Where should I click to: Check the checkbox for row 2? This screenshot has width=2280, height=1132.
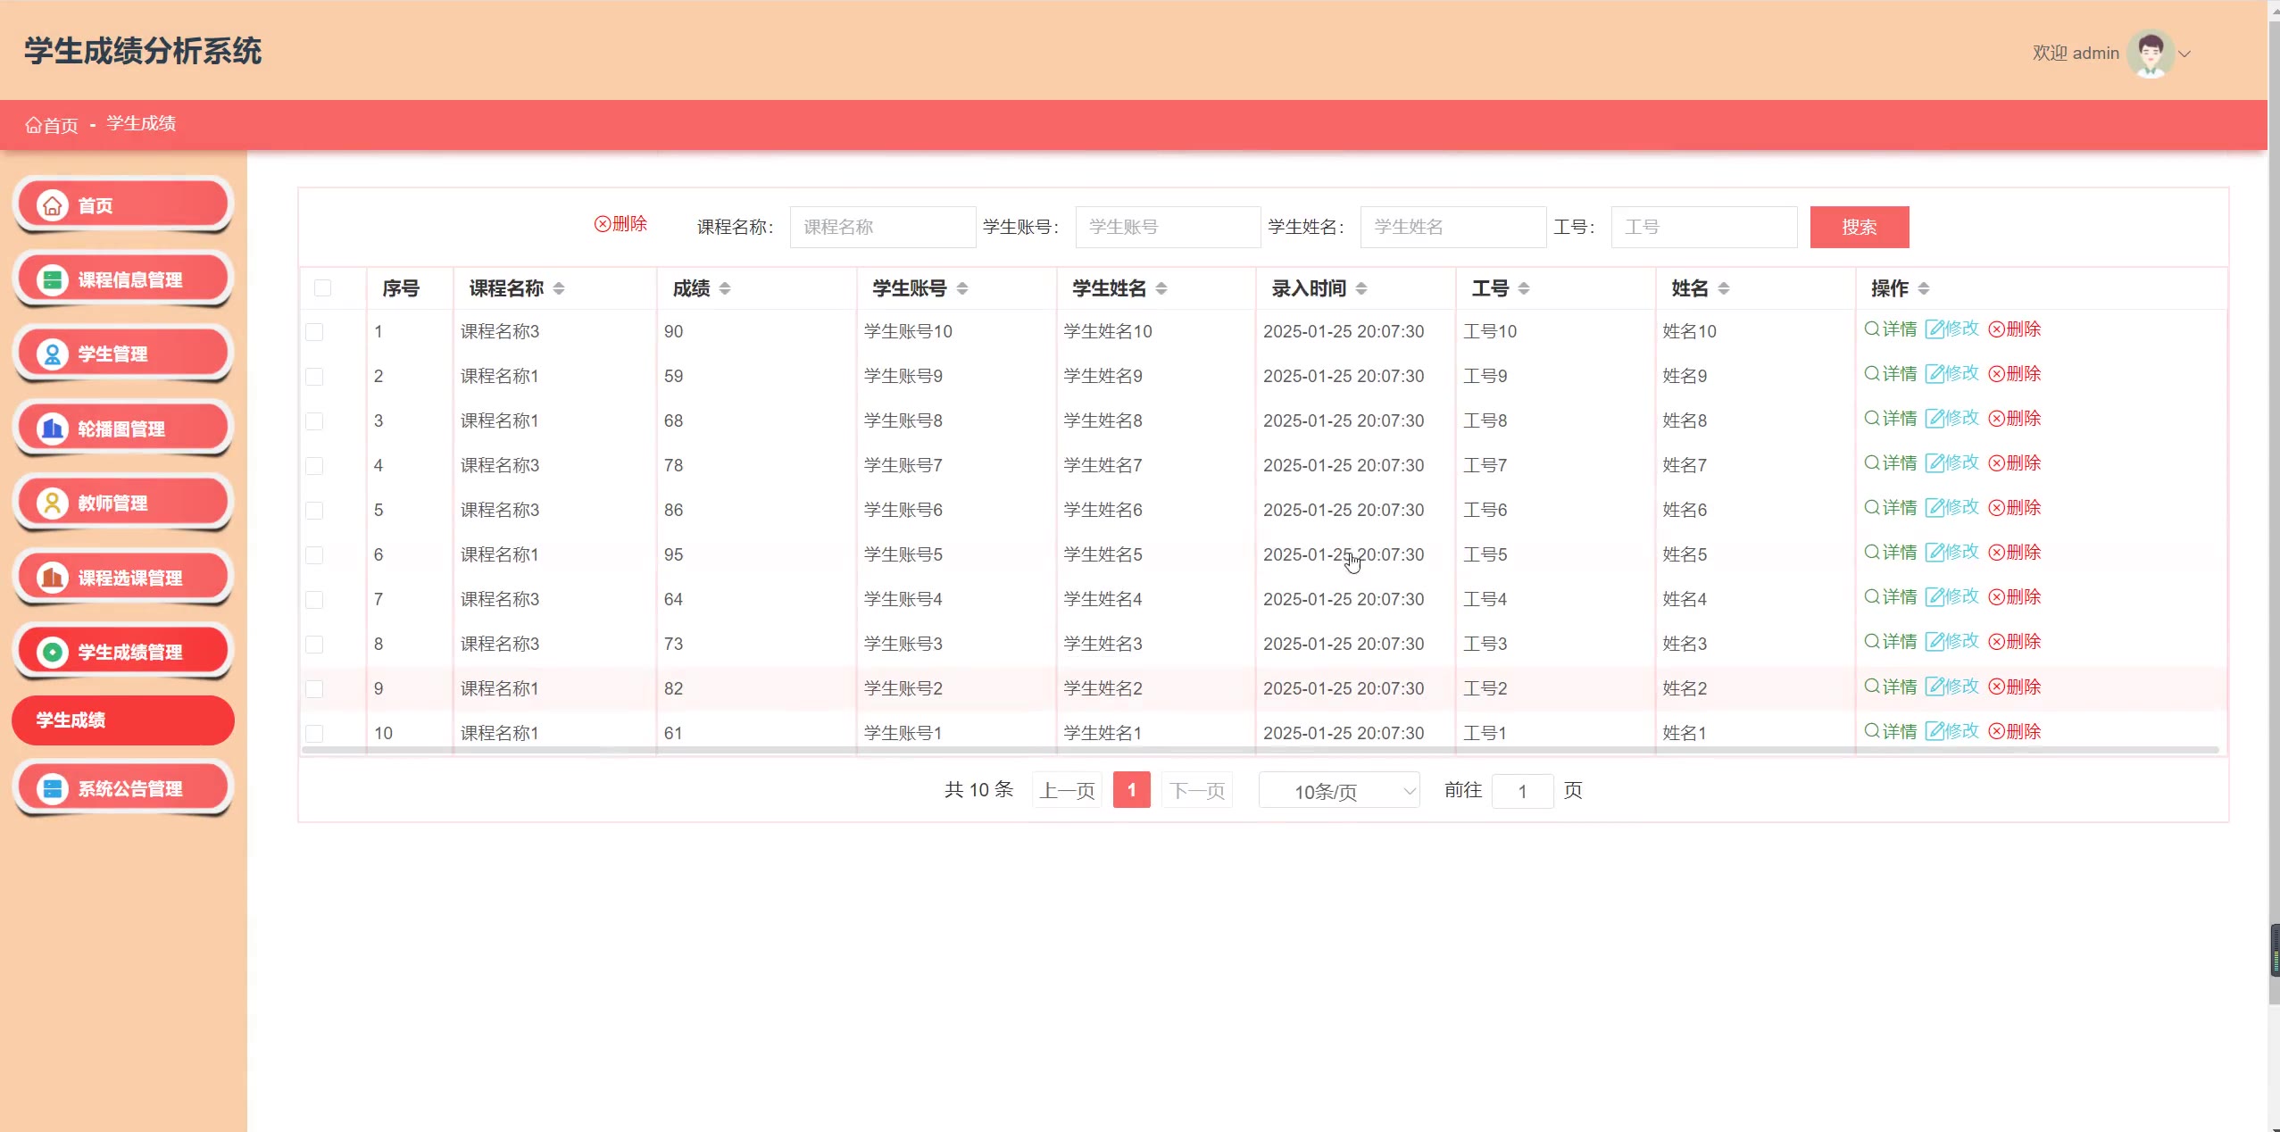(x=314, y=377)
